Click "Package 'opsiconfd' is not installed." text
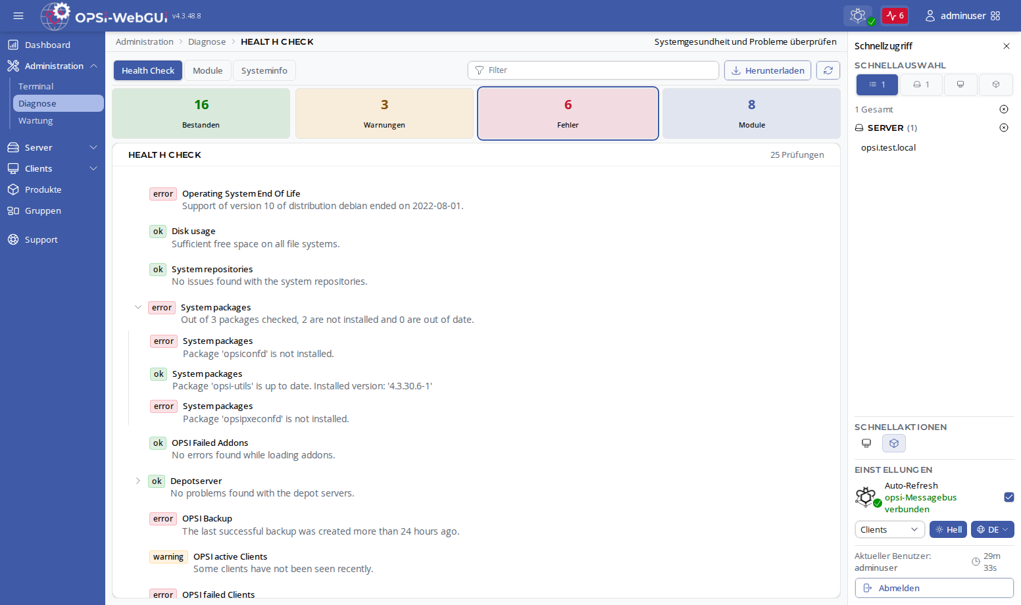Viewport: 1021px width, 605px height. (259, 354)
